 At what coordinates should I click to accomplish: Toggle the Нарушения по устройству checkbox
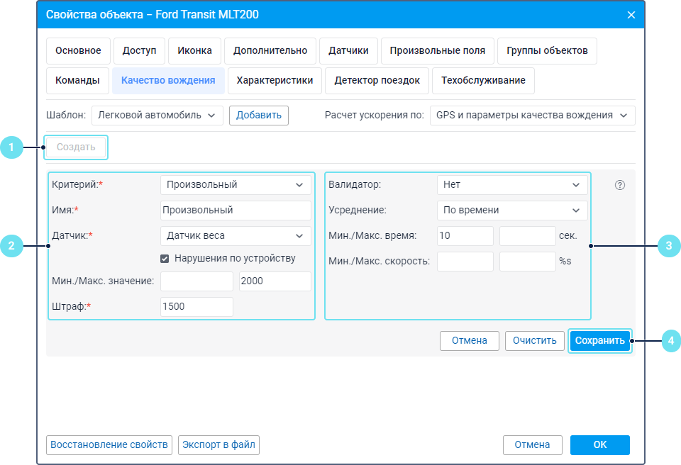pos(165,259)
